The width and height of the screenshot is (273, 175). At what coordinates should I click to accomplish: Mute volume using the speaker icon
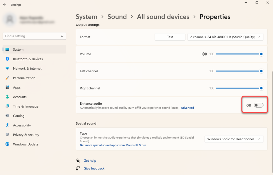point(204,54)
